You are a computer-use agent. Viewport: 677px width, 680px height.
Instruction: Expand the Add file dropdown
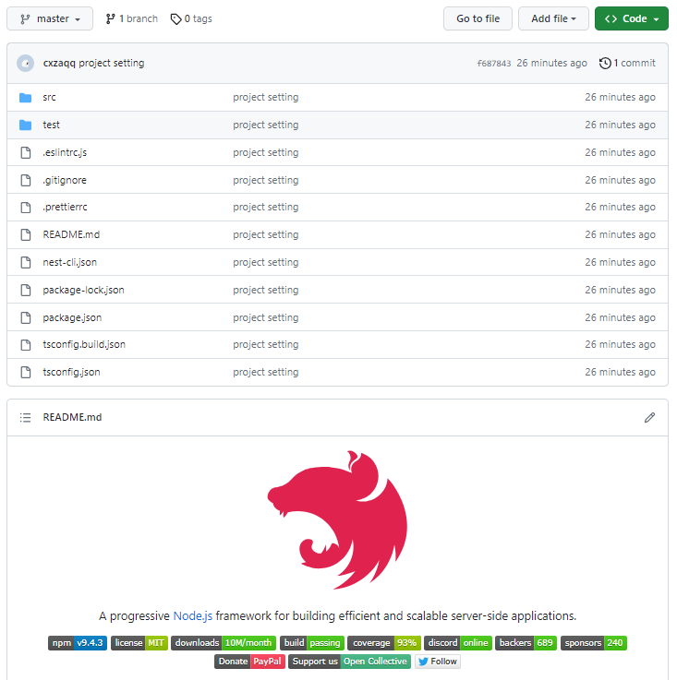pyautogui.click(x=553, y=18)
